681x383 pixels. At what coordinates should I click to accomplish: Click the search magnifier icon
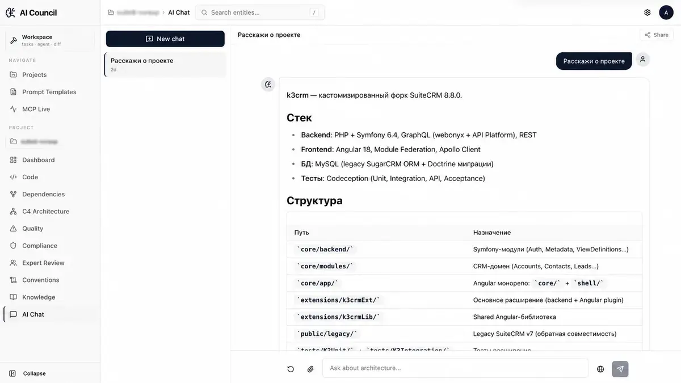(204, 12)
